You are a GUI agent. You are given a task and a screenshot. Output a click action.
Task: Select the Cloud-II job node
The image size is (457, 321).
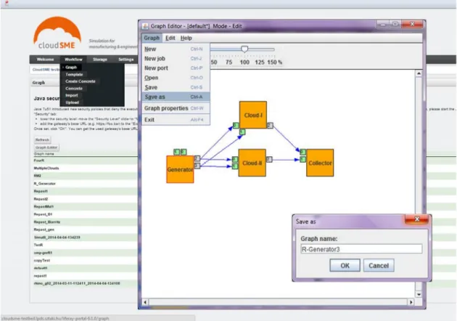(x=252, y=163)
